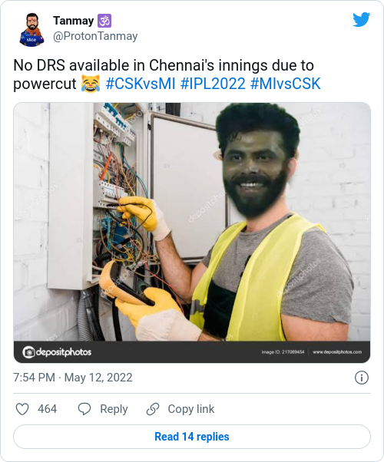Open the @ProtonTanmay handle
The image size is (384, 462).
pyautogui.click(x=95, y=36)
